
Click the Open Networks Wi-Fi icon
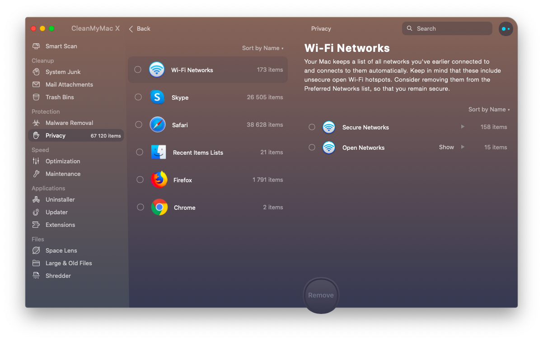tap(329, 147)
